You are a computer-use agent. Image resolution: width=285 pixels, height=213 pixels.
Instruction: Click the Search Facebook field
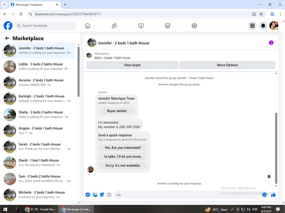click(46, 26)
